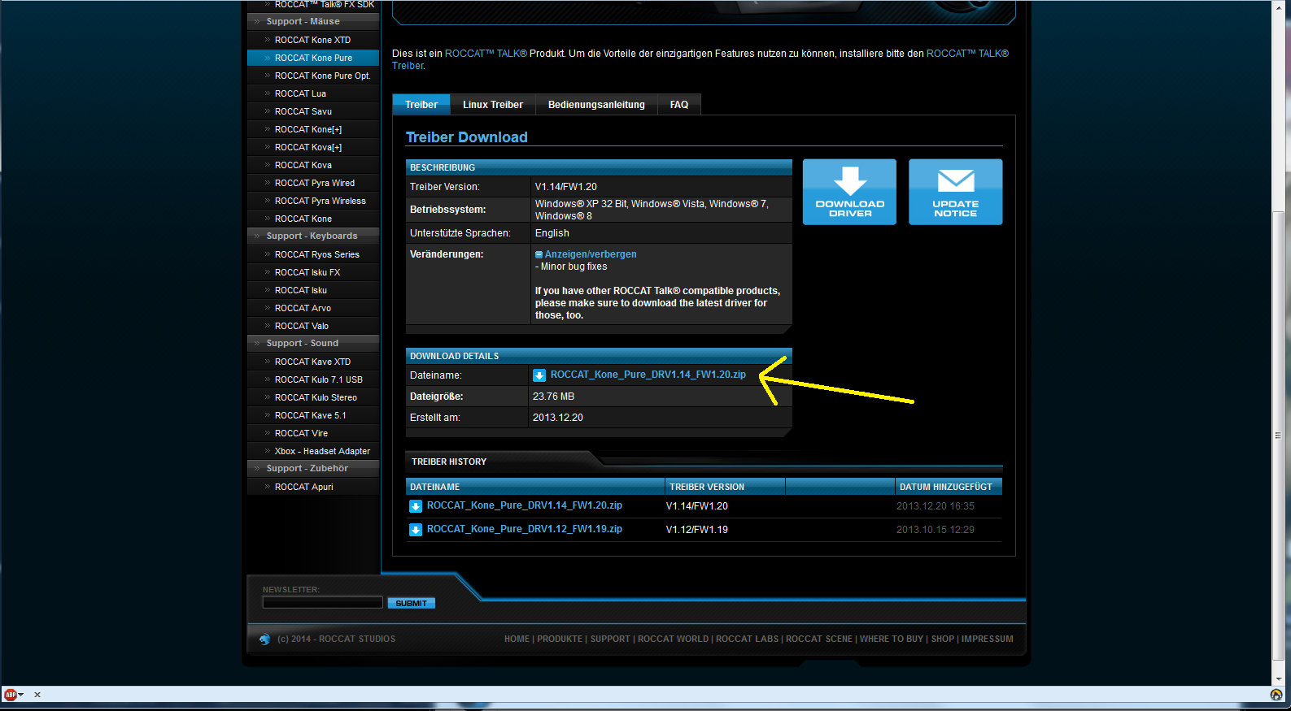The image size is (1291, 711).
Task: Close the add-on bar with X
Action: pyautogui.click(x=37, y=695)
